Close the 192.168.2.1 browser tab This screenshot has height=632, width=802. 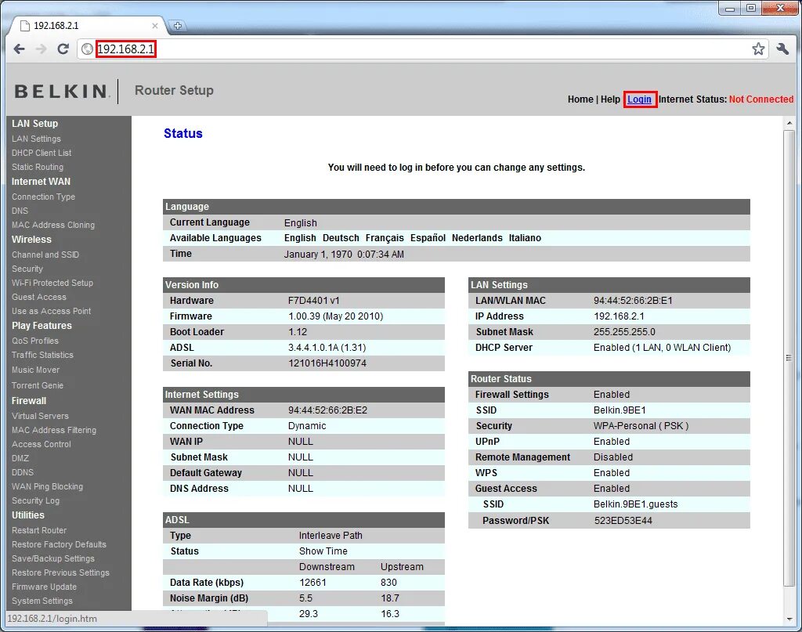pos(155,26)
